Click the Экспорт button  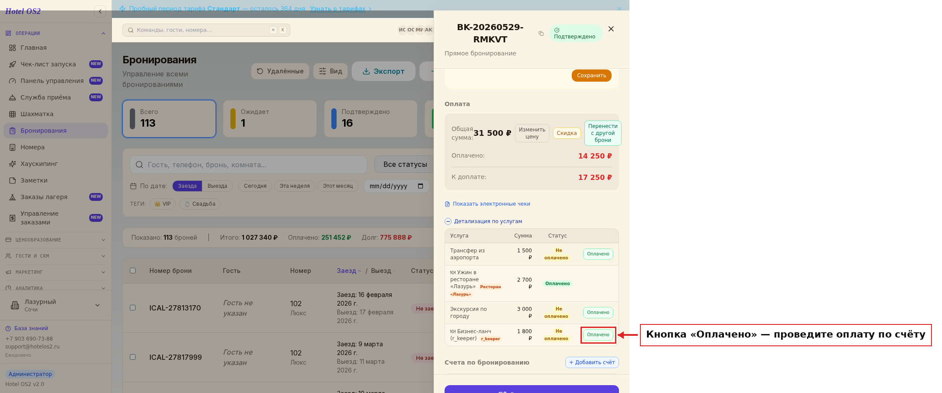point(383,71)
